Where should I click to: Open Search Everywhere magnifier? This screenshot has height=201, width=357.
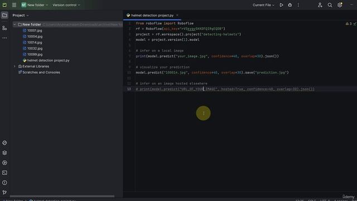pyautogui.click(x=330, y=5)
